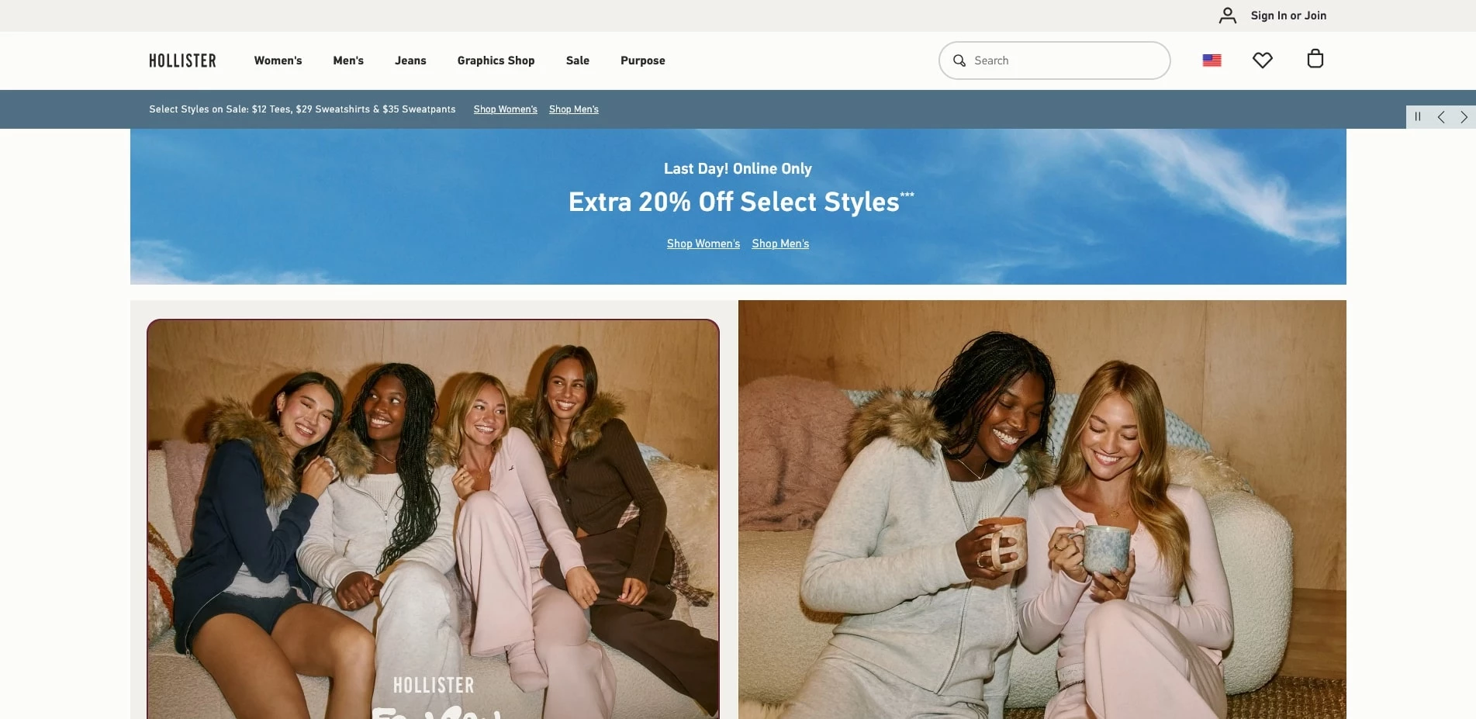The width and height of the screenshot is (1476, 719).
Task: Open the wishlist heart icon
Action: (1262, 60)
